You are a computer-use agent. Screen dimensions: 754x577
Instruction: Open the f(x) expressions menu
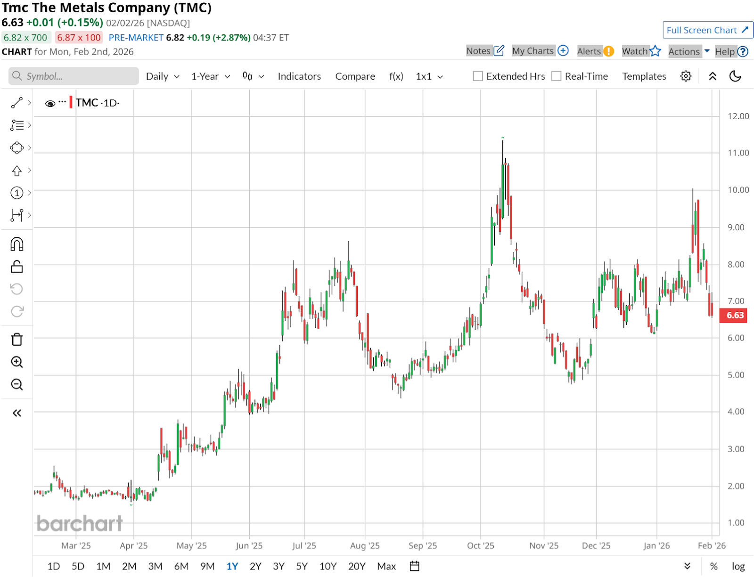point(396,76)
